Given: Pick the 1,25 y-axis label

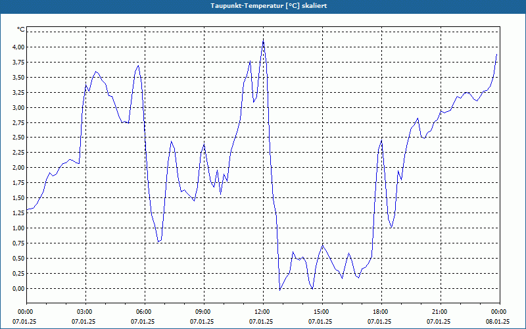Looking at the screenshot, I should pos(18,213).
